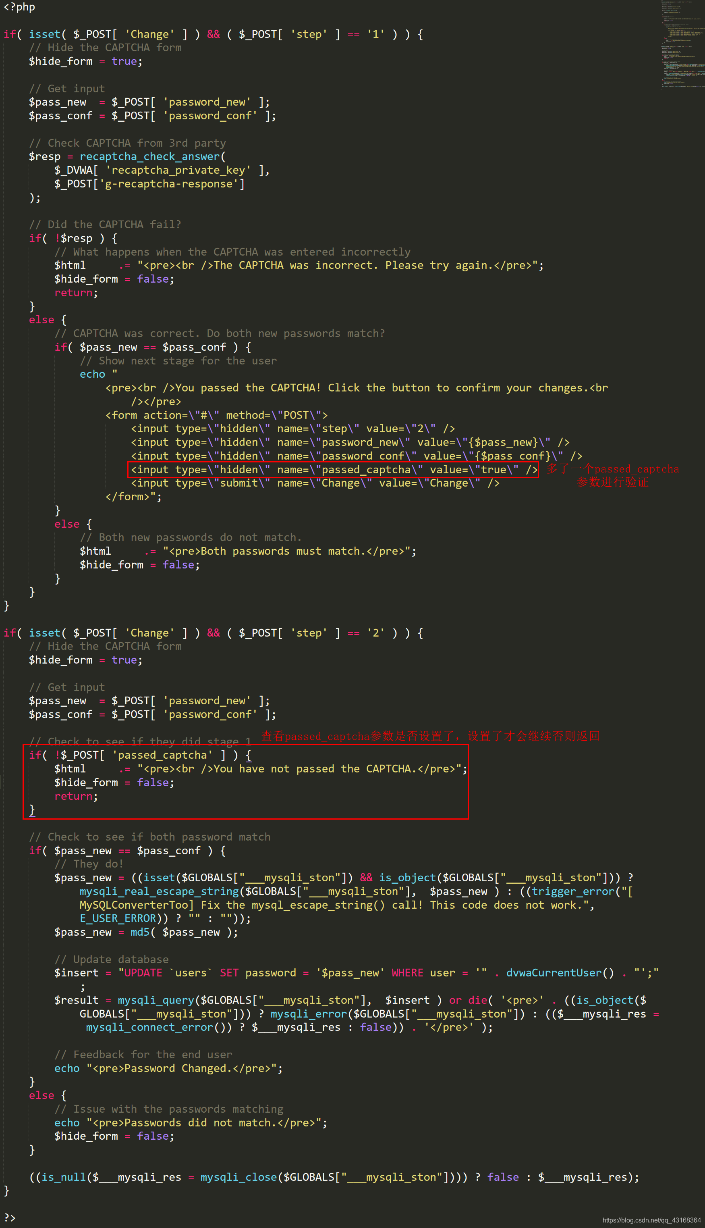Click the form action="#" method="POST" line
This screenshot has height=1228, width=705.
click(216, 415)
